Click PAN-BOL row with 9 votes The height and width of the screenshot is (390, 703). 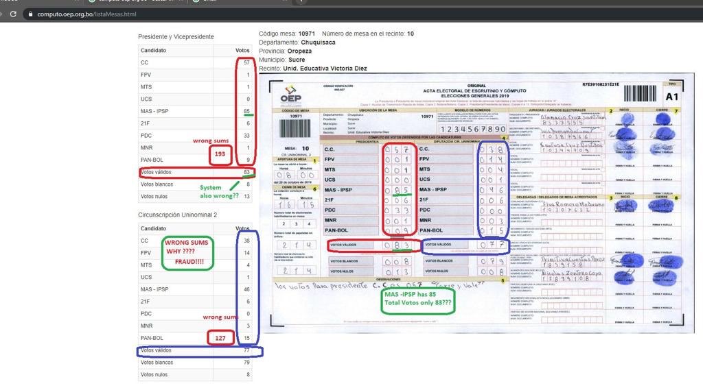coord(195,160)
